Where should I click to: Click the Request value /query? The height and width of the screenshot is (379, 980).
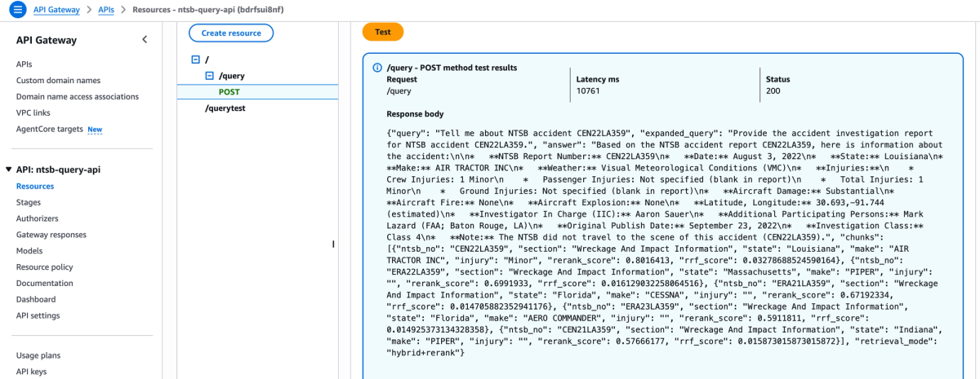pos(399,92)
